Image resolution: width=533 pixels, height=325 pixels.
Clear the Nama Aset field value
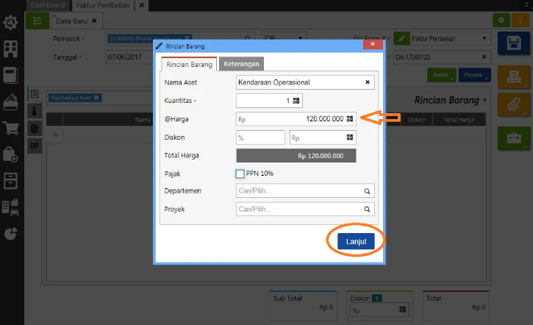click(368, 82)
